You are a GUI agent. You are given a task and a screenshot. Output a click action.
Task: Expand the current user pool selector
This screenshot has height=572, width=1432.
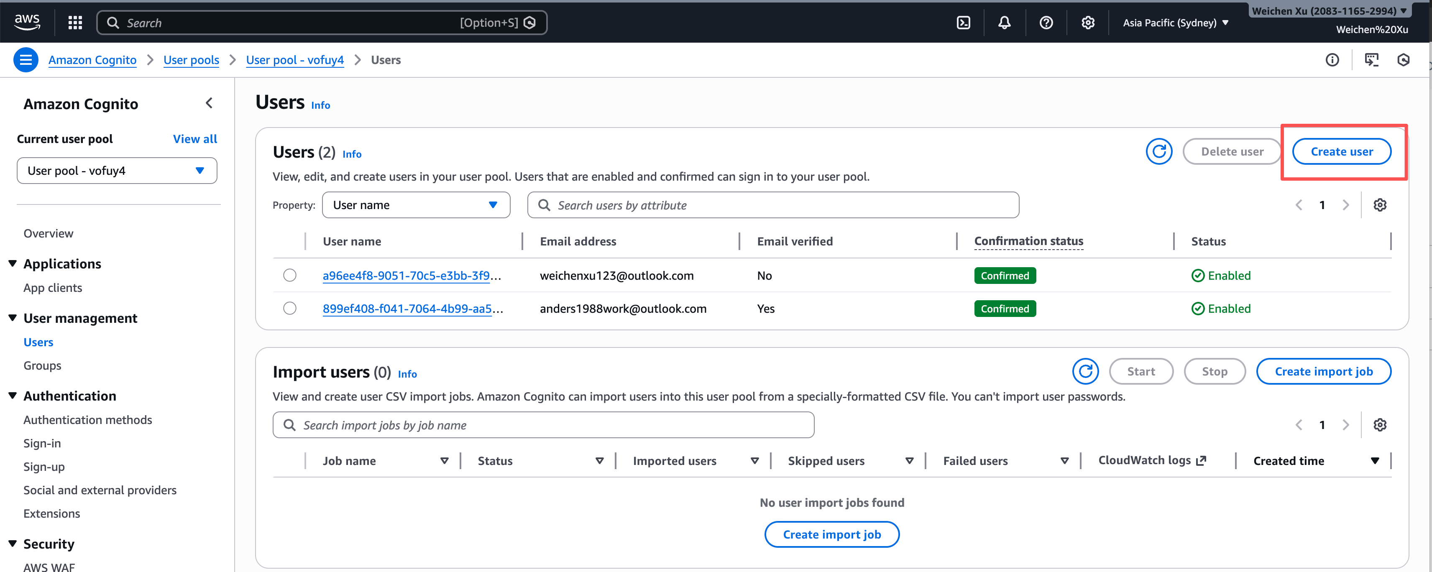point(117,171)
